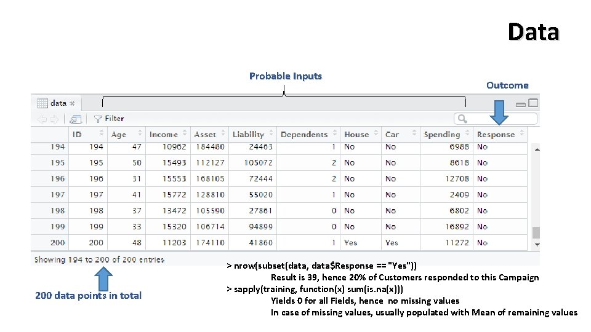Click House value Yes in row 200
591x332 pixels.
[350, 243]
